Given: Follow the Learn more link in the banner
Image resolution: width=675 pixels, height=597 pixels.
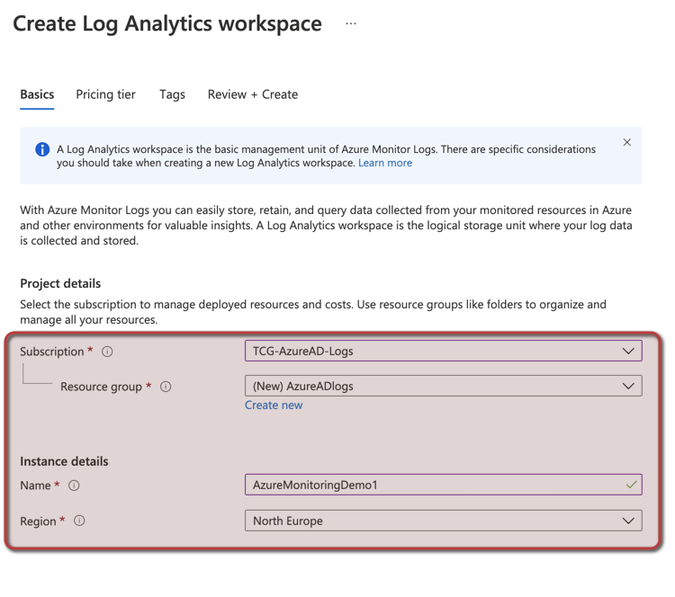Looking at the screenshot, I should point(385,163).
